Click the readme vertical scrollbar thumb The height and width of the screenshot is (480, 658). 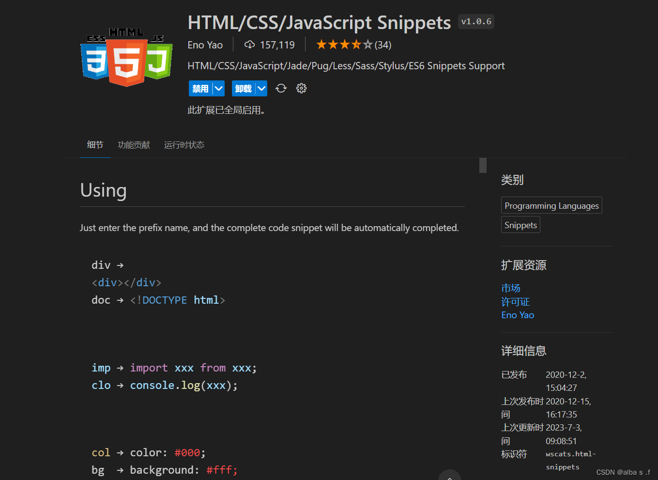[483, 165]
